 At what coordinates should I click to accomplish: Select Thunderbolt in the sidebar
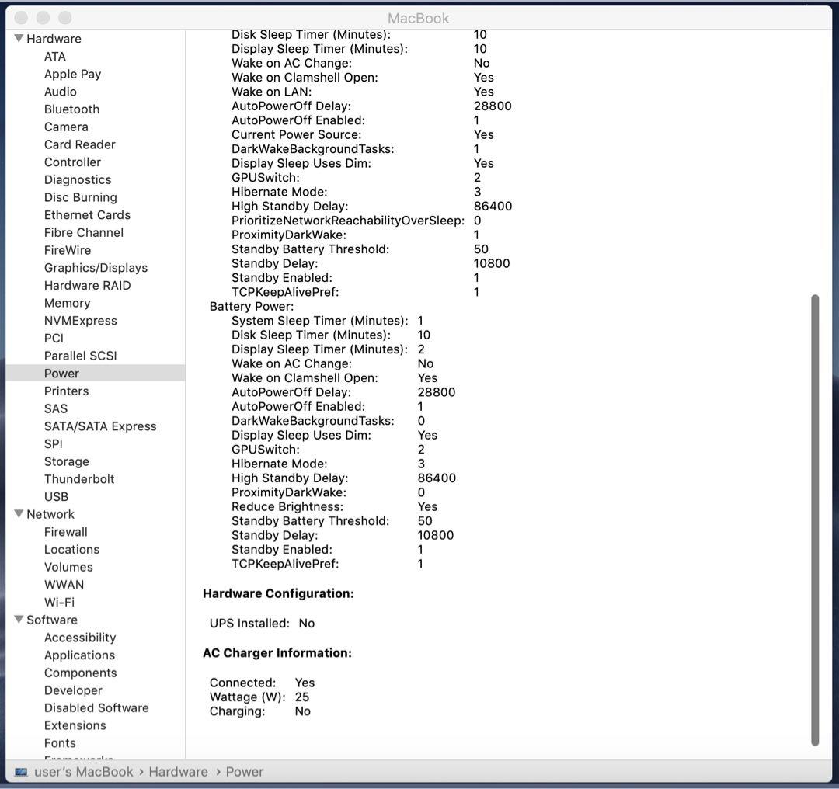(79, 479)
